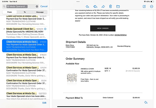156x108 pixels.
Task: Click the VIEW ORDER button
Action: [x=103, y=28]
